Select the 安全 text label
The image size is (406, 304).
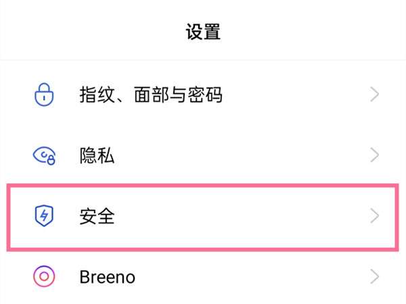click(x=97, y=216)
